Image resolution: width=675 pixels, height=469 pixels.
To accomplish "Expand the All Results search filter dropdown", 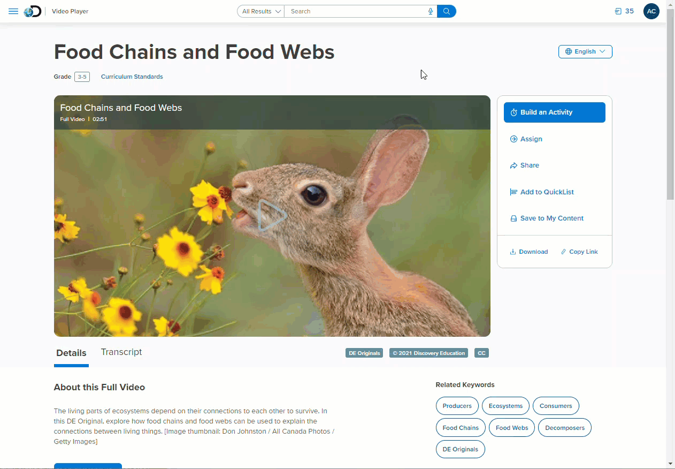I will [261, 11].
